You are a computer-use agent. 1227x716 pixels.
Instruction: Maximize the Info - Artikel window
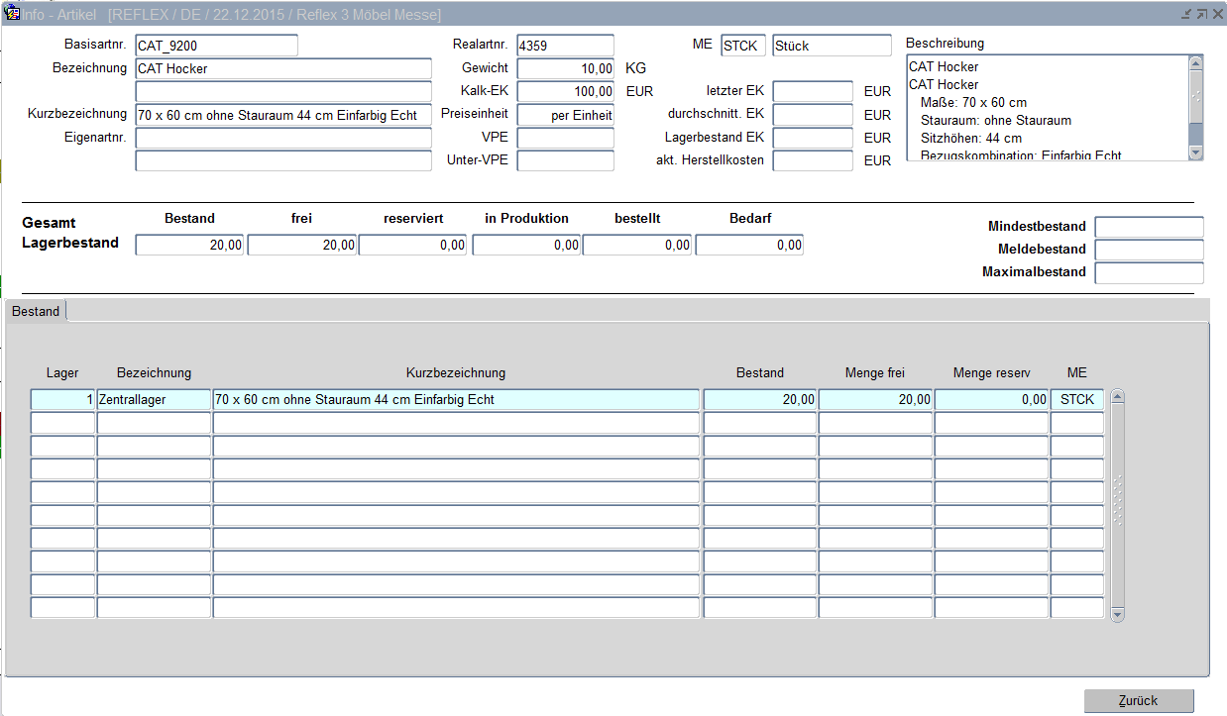[x=1201, y=14]
